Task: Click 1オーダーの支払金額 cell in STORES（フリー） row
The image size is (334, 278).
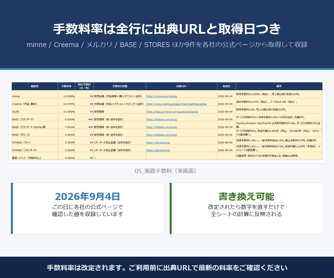Action: tap(120, 140)
